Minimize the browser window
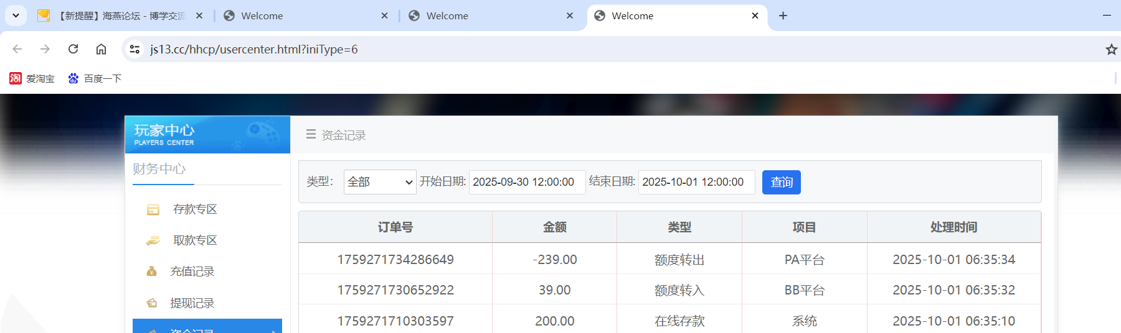The width and height of the screenshot is (1121, 333). coord(1107,16)
